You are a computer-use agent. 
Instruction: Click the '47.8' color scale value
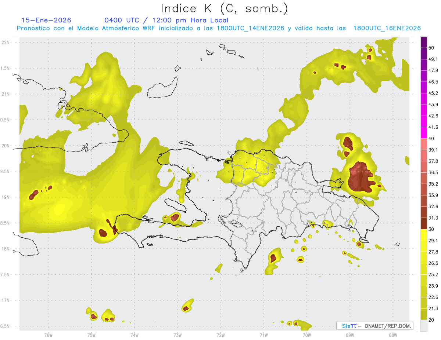tap(433, 70)
